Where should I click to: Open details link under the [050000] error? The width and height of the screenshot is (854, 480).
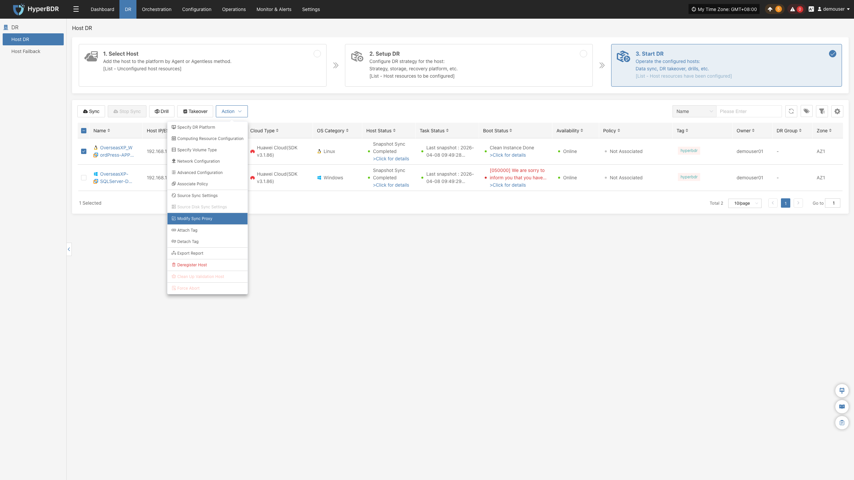click(x=508, y=185)
